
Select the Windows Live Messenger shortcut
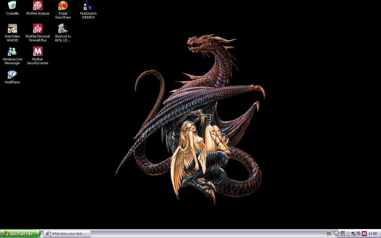[12, 51]
